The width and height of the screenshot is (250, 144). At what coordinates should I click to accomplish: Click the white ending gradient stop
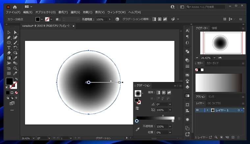[173, 121]
